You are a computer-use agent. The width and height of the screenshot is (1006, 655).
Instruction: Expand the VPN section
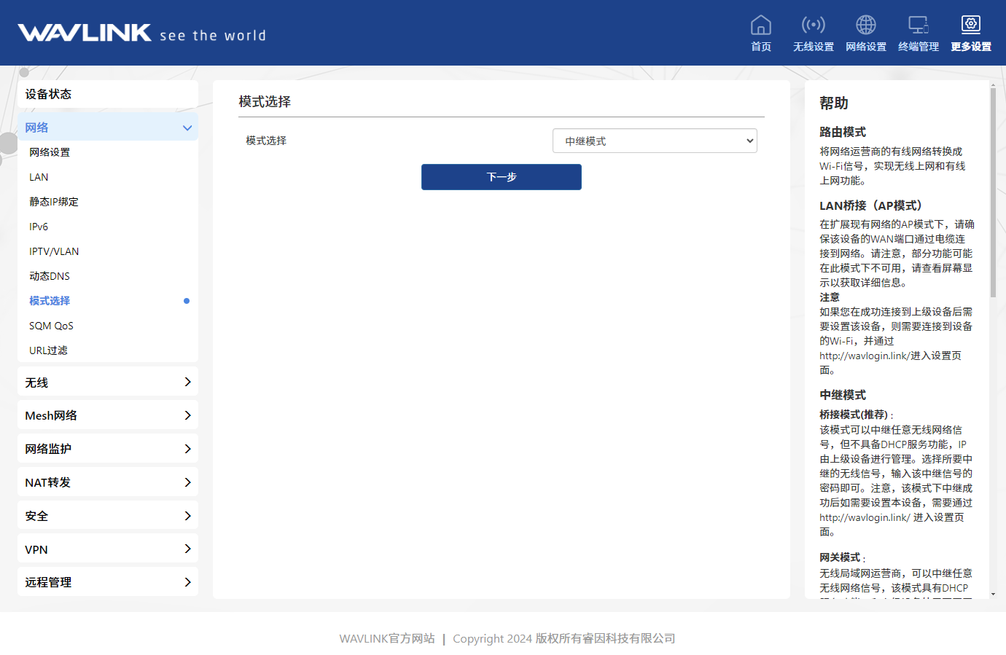point(108,549)
